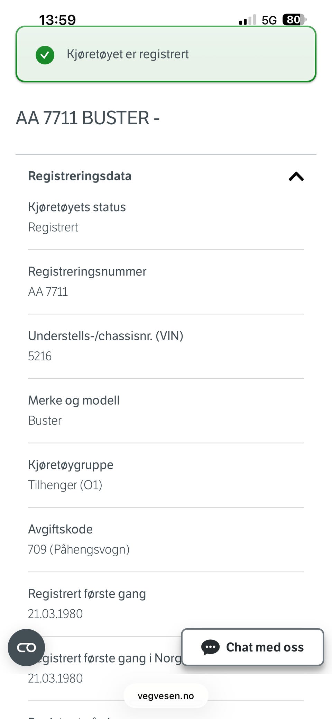Collapse Registreringsdata with the chevron arrow
The image size is (332, 719).
click(x=296, y=177)
